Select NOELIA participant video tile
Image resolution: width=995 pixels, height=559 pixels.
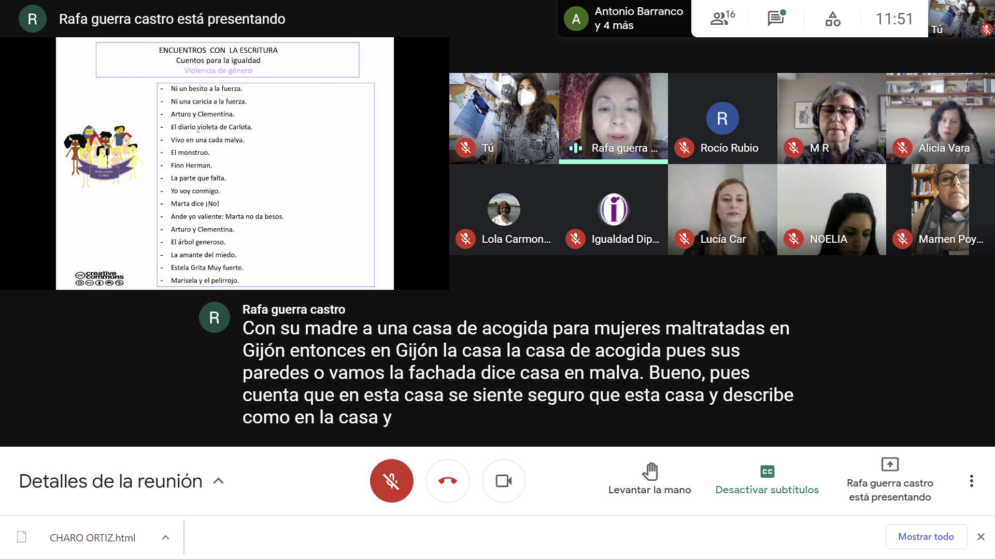pos(831,210)
